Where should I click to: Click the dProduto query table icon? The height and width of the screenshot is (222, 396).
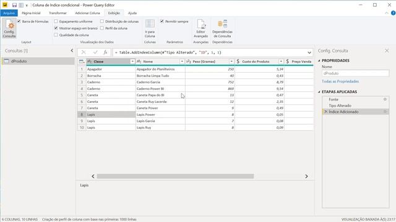6,61
